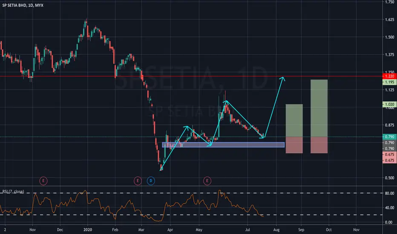Viewport: 397px width, 234px height.
Task: Open the earnings E marker near late February
Action: tap(138, 181)
